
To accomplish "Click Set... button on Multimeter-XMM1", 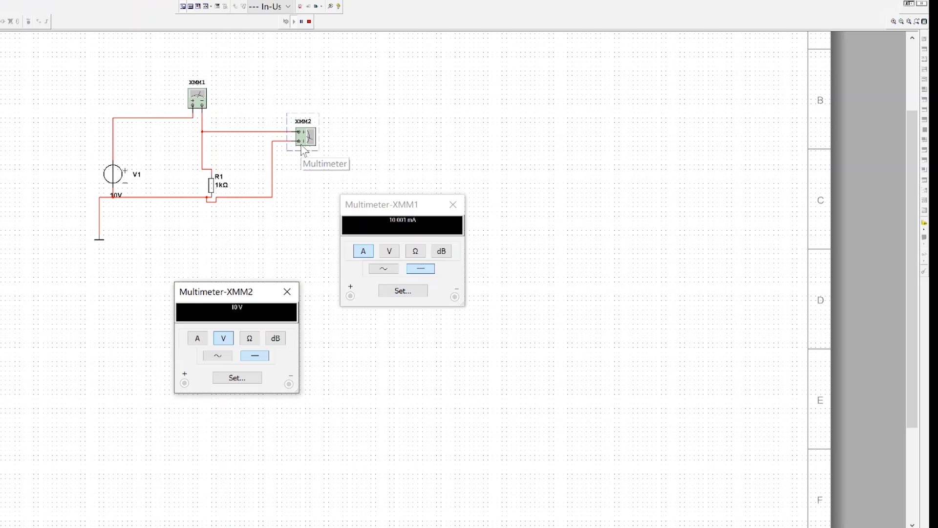I will click(x=403, y=291).
